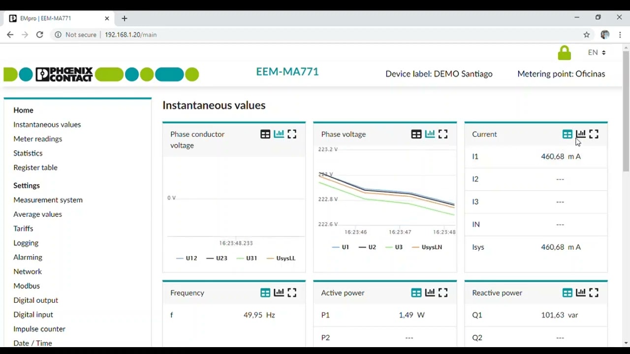This screenshot has width=630, height=354.
Task: Open Active power card fullscreen
Action: [x=443, y=293]
